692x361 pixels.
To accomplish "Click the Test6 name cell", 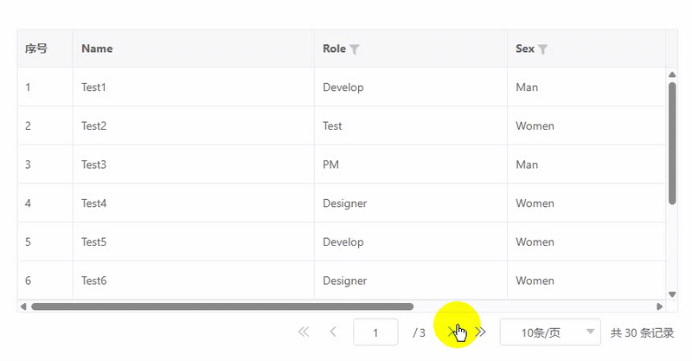I will (x=93, y=280).
